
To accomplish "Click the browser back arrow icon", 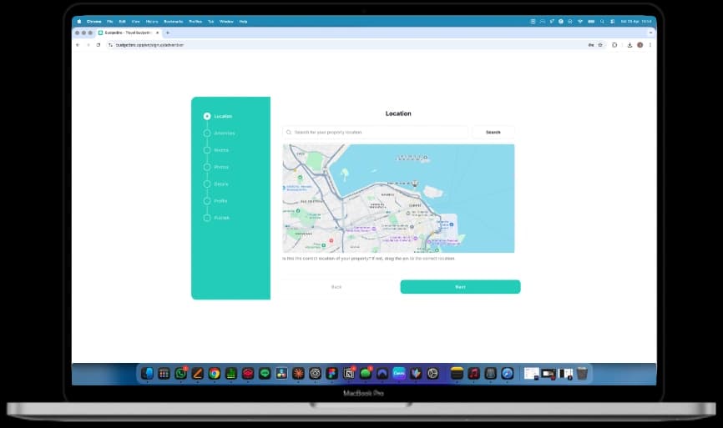I will pyautogui.click(x=78, y=45).
